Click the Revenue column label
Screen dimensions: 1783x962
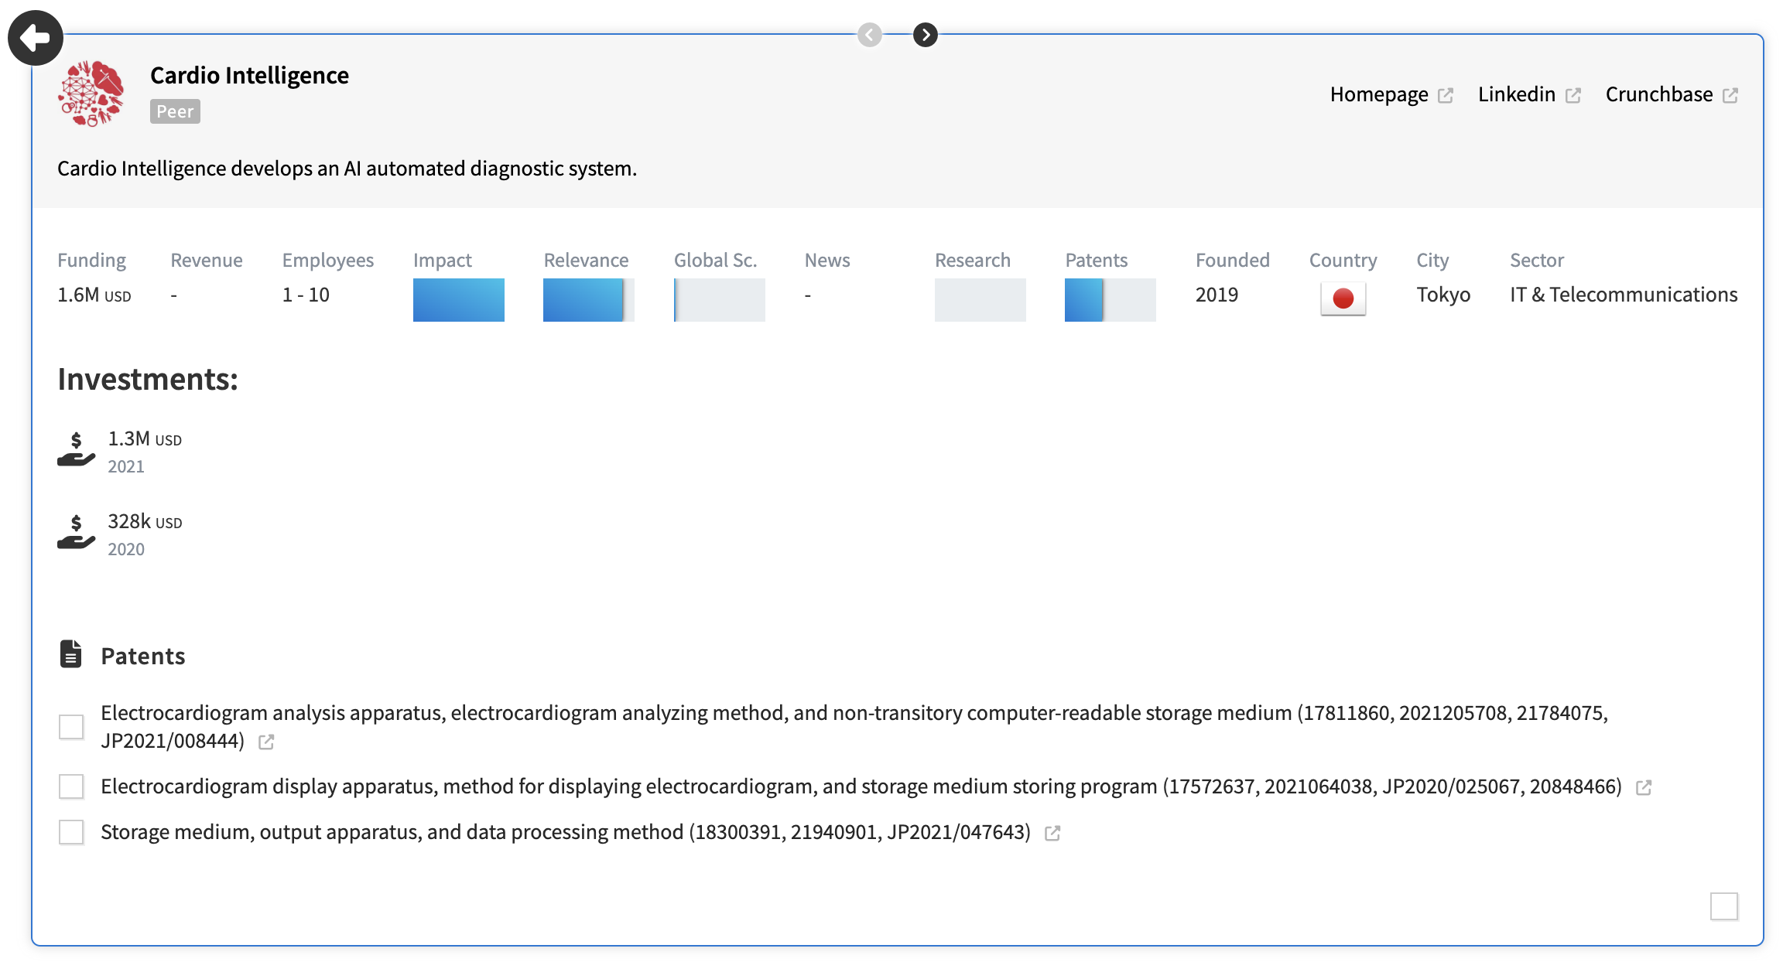point(207,261)
